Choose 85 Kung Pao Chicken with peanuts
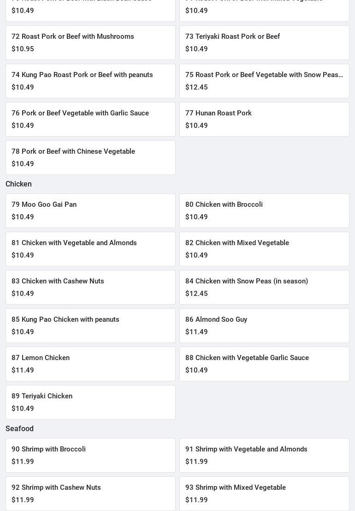 [90, 325]
